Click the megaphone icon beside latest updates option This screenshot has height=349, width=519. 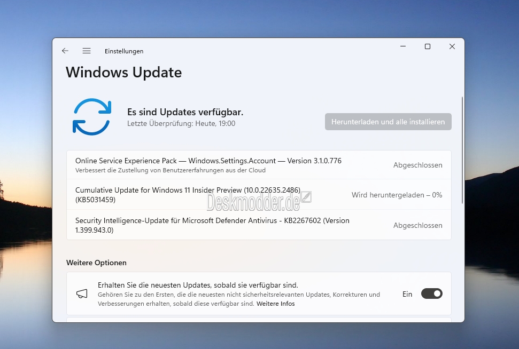pyautogui.click(x=82, y=294)
